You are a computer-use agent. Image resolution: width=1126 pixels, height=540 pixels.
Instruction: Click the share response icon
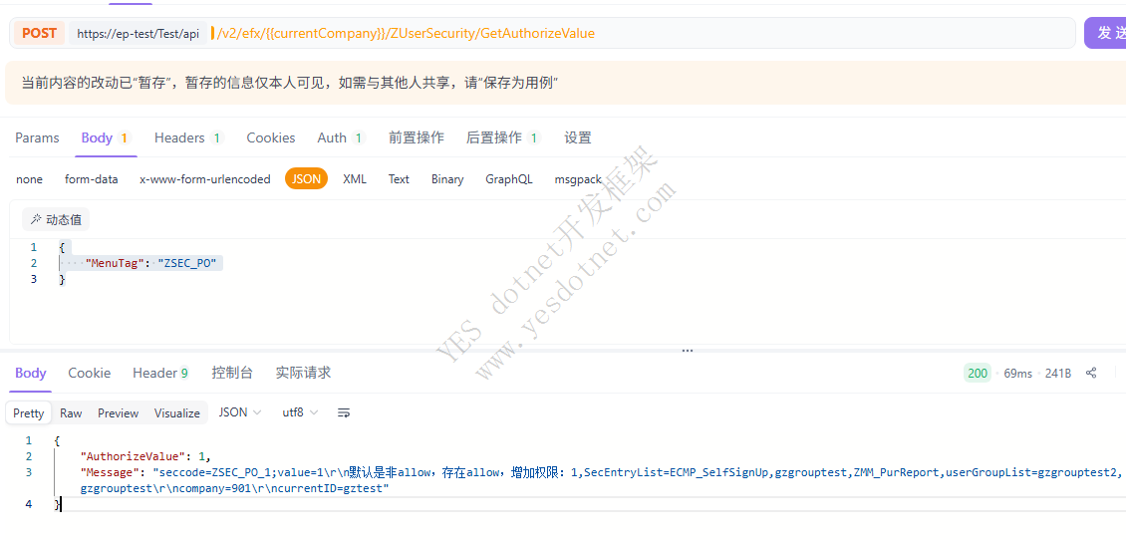coord(1091,373)
